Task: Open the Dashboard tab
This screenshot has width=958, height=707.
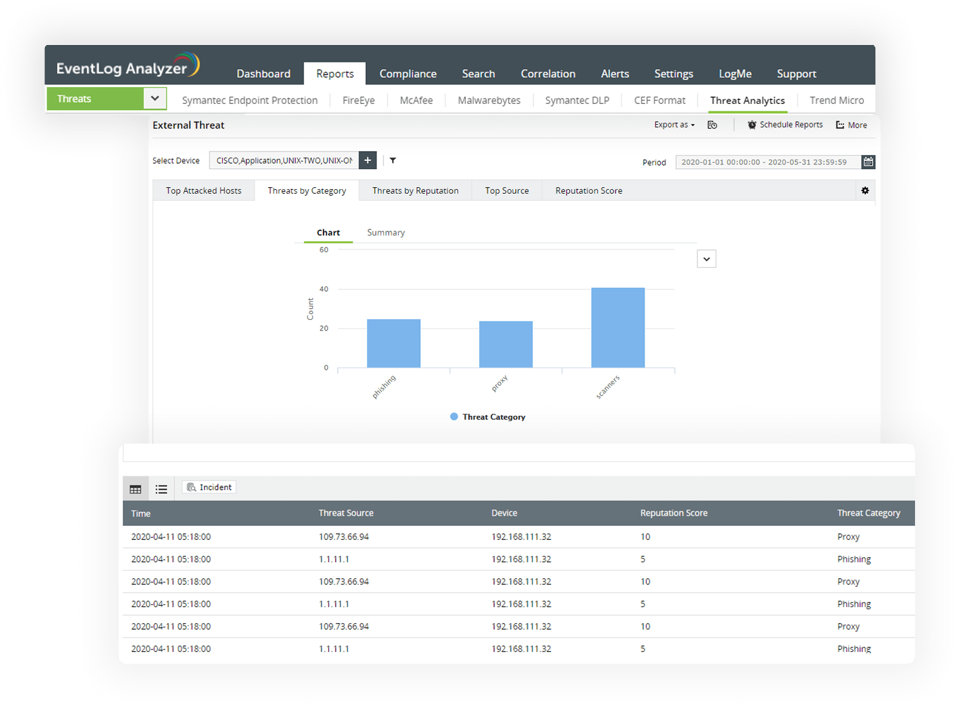Action: pyautogui.click(x=263, y=74)
